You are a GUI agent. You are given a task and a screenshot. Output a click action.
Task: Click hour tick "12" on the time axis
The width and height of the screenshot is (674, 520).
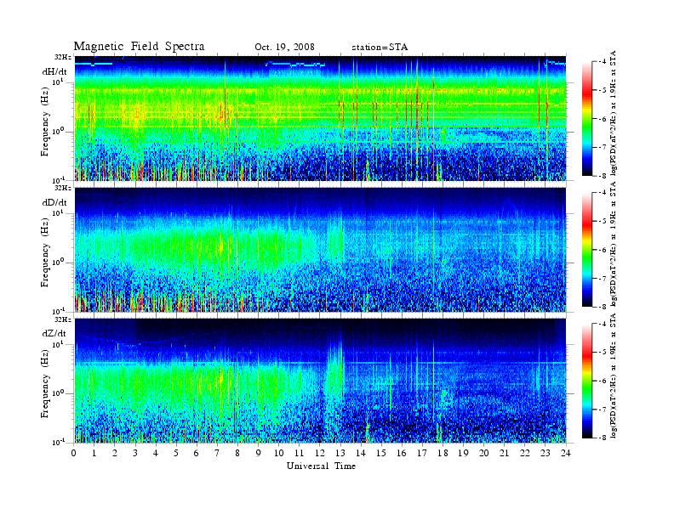tap(320, 453)
